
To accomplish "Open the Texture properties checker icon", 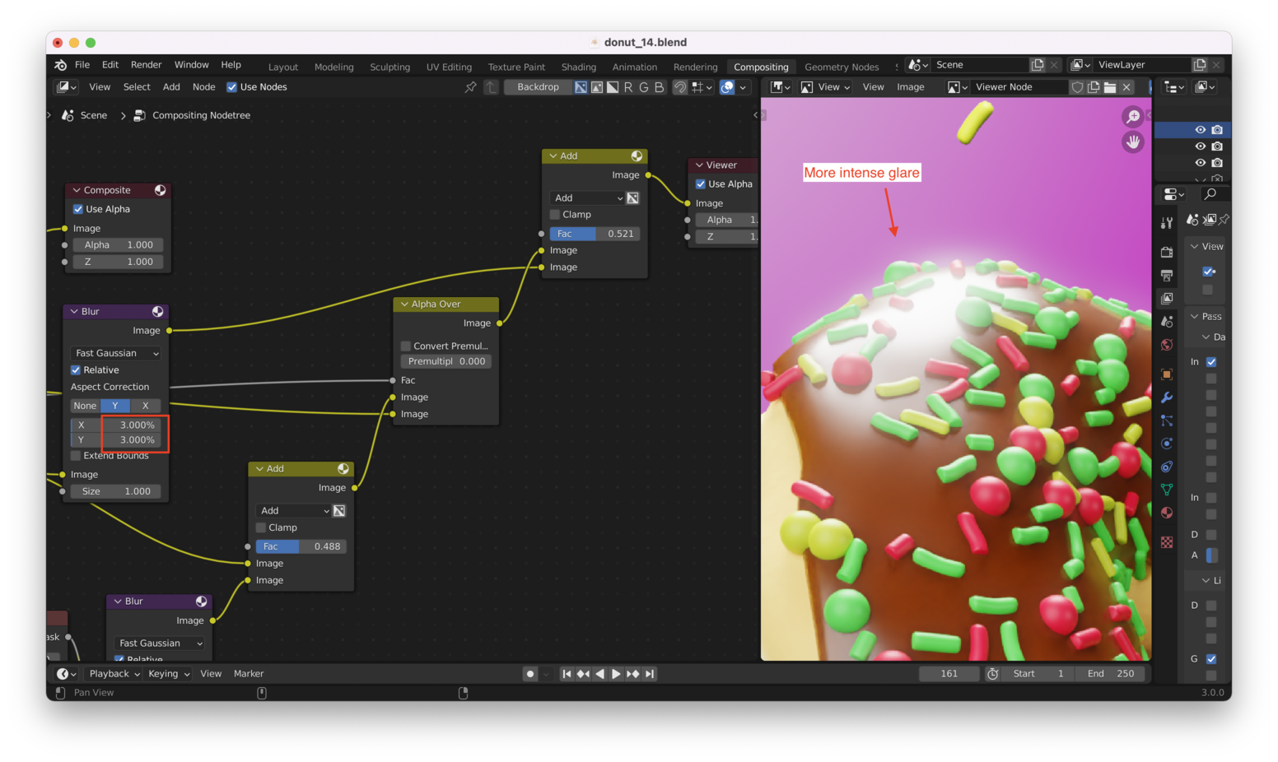I will point(1167,542).
